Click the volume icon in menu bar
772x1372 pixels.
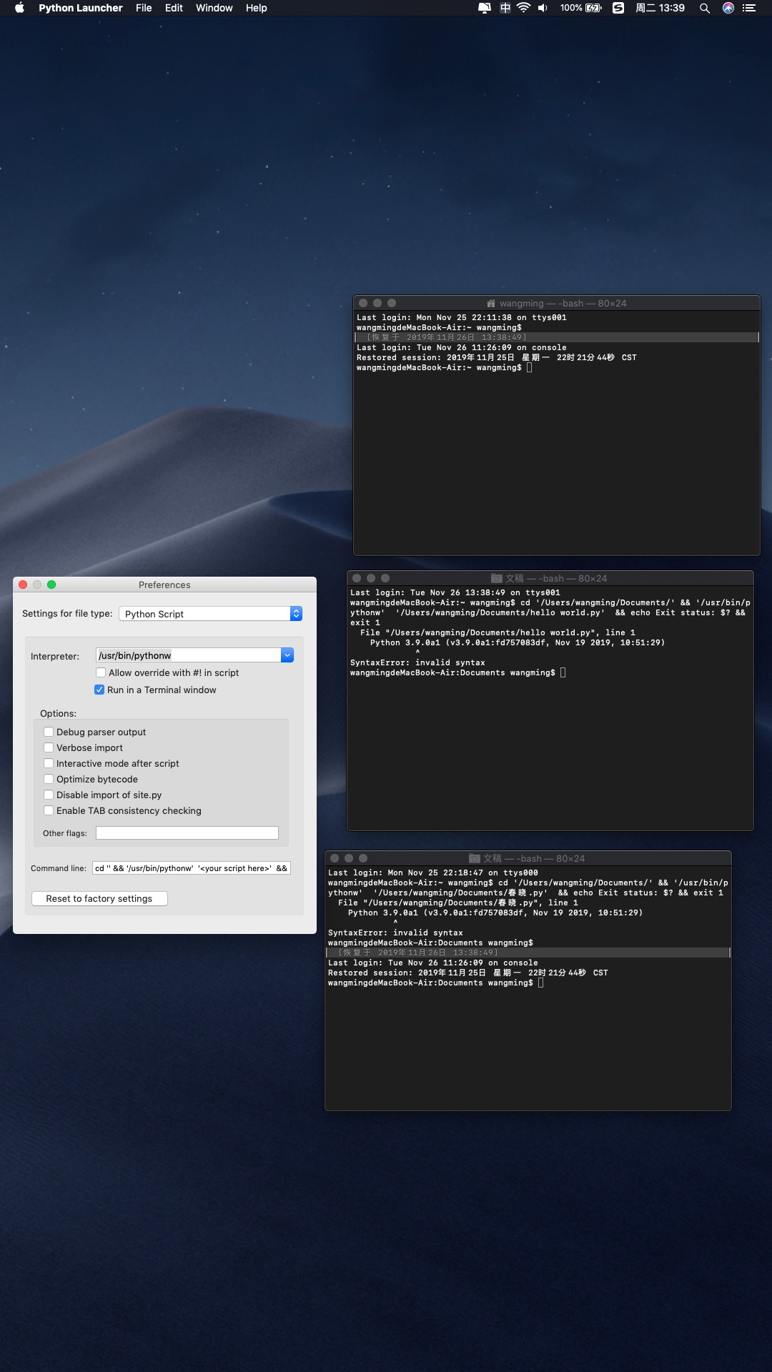coord(543,8)
